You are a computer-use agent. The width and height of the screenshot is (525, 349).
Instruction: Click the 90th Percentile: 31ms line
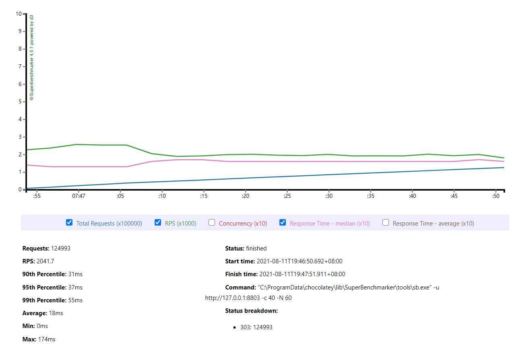click(x=52, y=274)
